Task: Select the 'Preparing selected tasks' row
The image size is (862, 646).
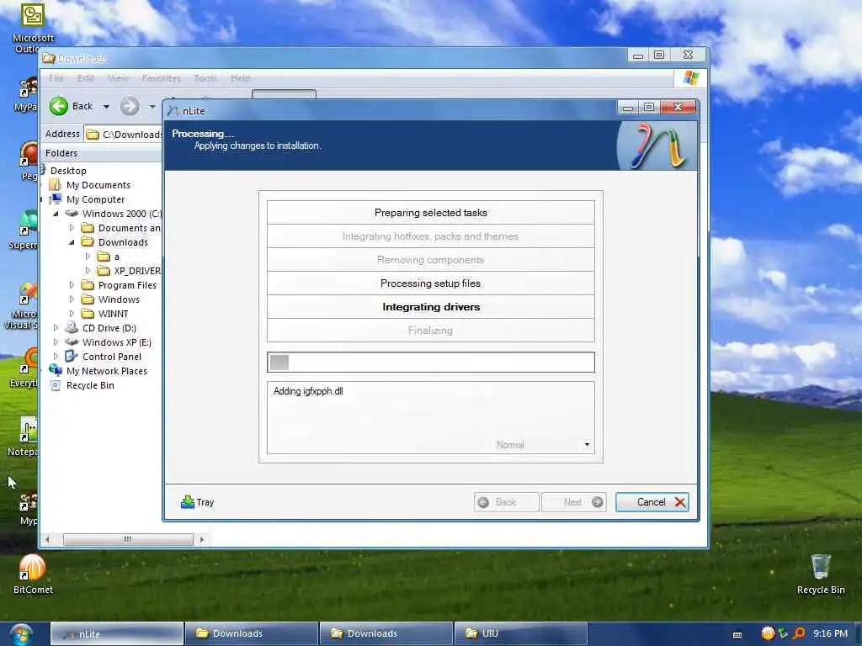Action: click(x=430, y=213)
